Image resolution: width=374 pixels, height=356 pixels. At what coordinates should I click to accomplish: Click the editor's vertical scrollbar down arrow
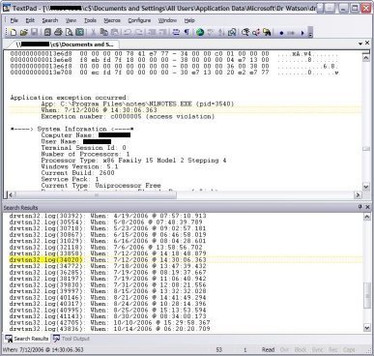[x=366, y=187]
